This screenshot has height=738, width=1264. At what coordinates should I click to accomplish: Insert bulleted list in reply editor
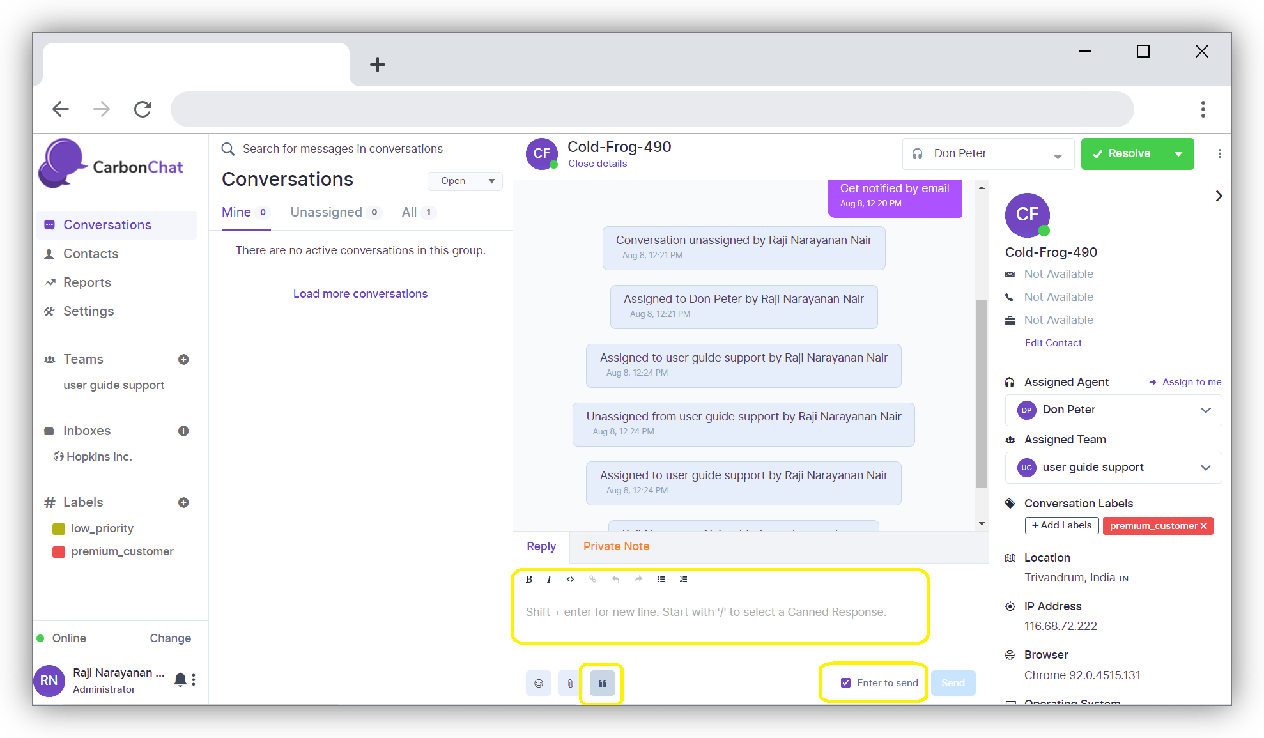pos(661,580)
